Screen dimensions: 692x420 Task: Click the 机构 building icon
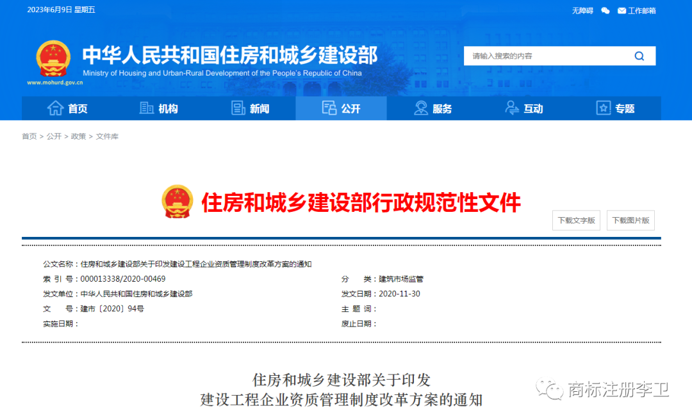click(x=147, y=108)
